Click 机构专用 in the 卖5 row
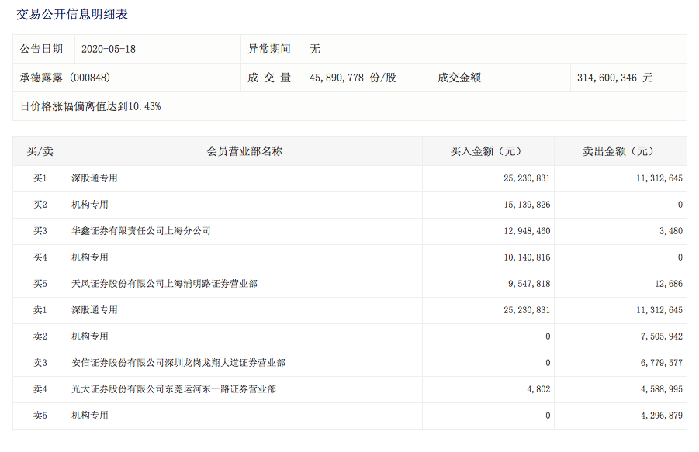The height and width of the screenshot is (452, 699). pos(90,416)
